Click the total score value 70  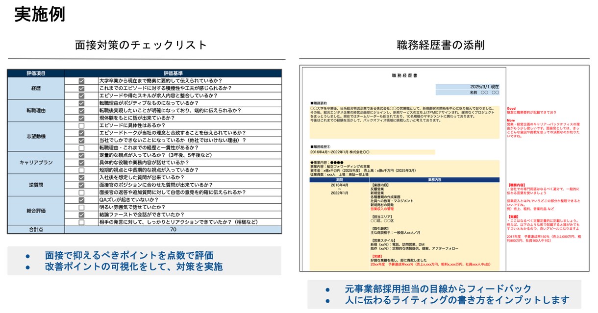[x=174, y=229]
